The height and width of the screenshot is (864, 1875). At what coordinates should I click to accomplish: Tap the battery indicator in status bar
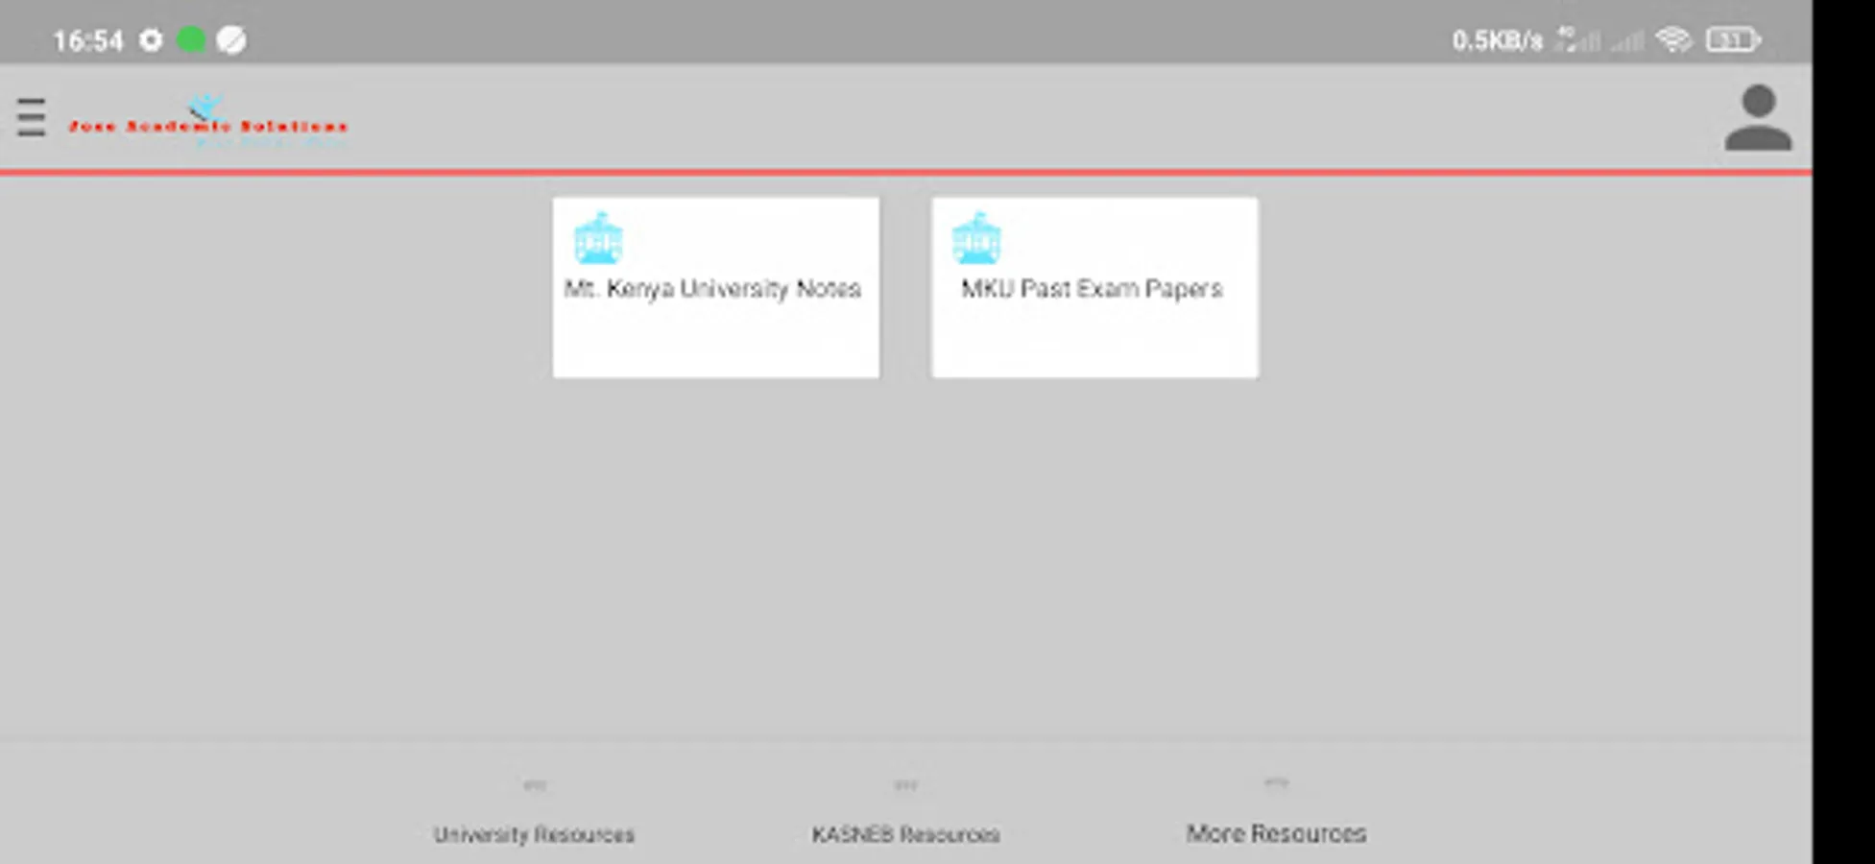pyautogui.click(x=1733, y=40)
